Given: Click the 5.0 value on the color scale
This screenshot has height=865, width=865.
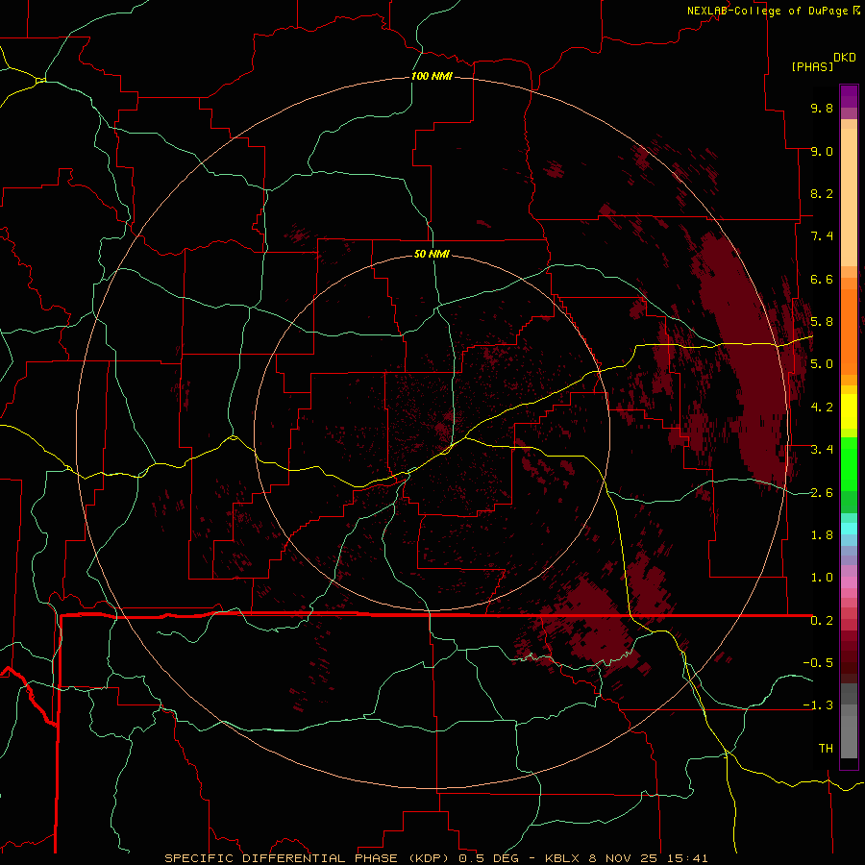Looking at the screenshot, I should 822,364.
